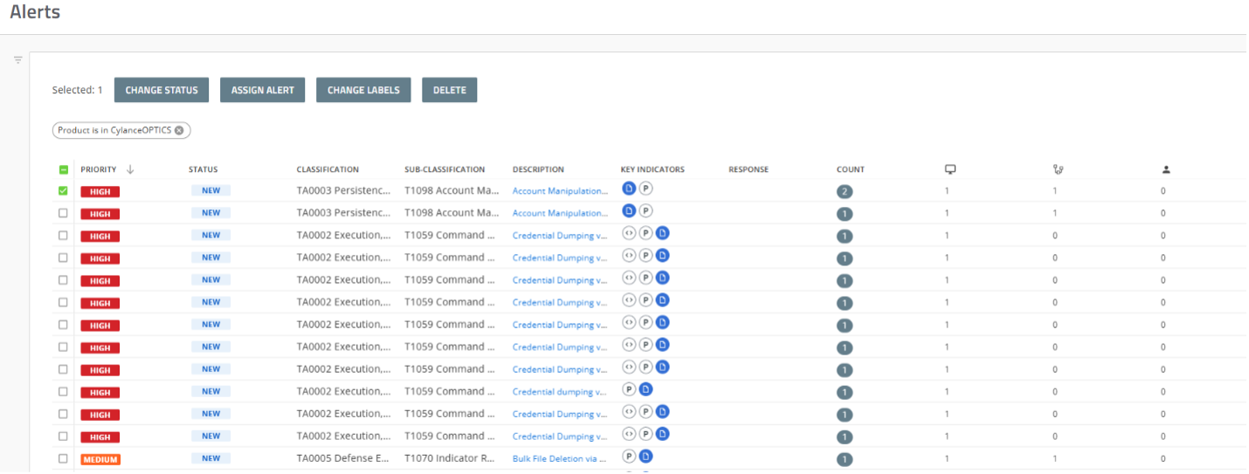The height and width of the screenshot is (474, 1249).
Task: Select the MEDIUM priority alert checkbox
Action: [63, 458]
